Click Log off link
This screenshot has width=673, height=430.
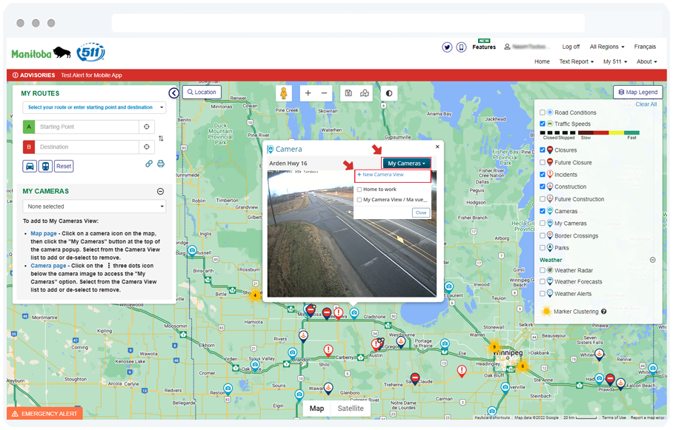pyautogui.click(x=571, y=47)
